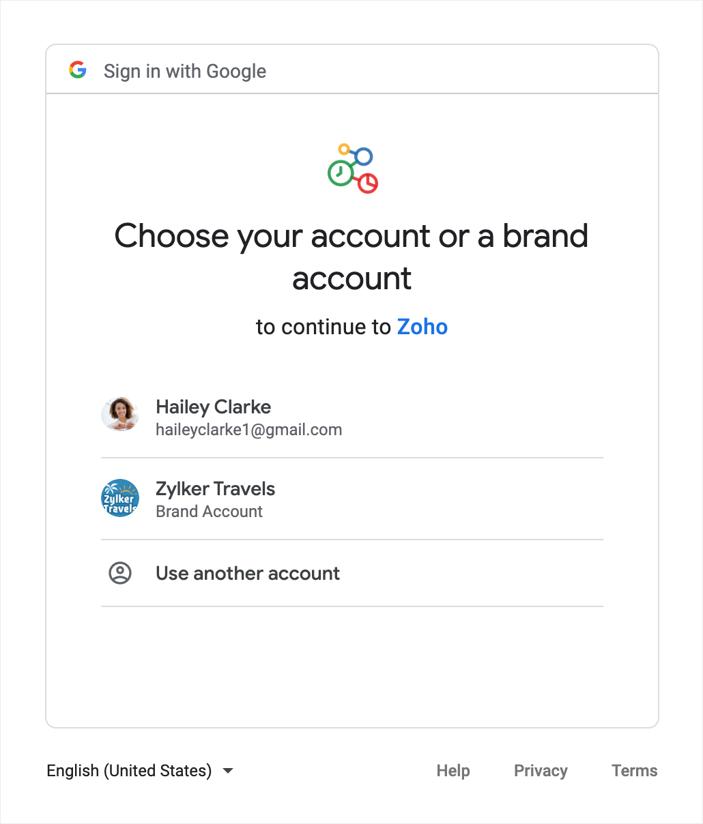Click the red pie chart circle in logo
The width and height of the screenshot is (703, 824).
coord(368,183)
